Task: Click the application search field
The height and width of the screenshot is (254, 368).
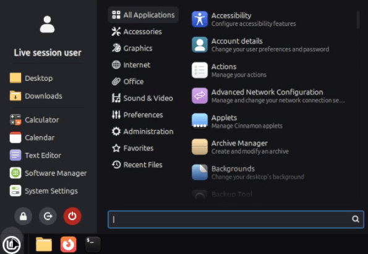Action: pos(236,219)
